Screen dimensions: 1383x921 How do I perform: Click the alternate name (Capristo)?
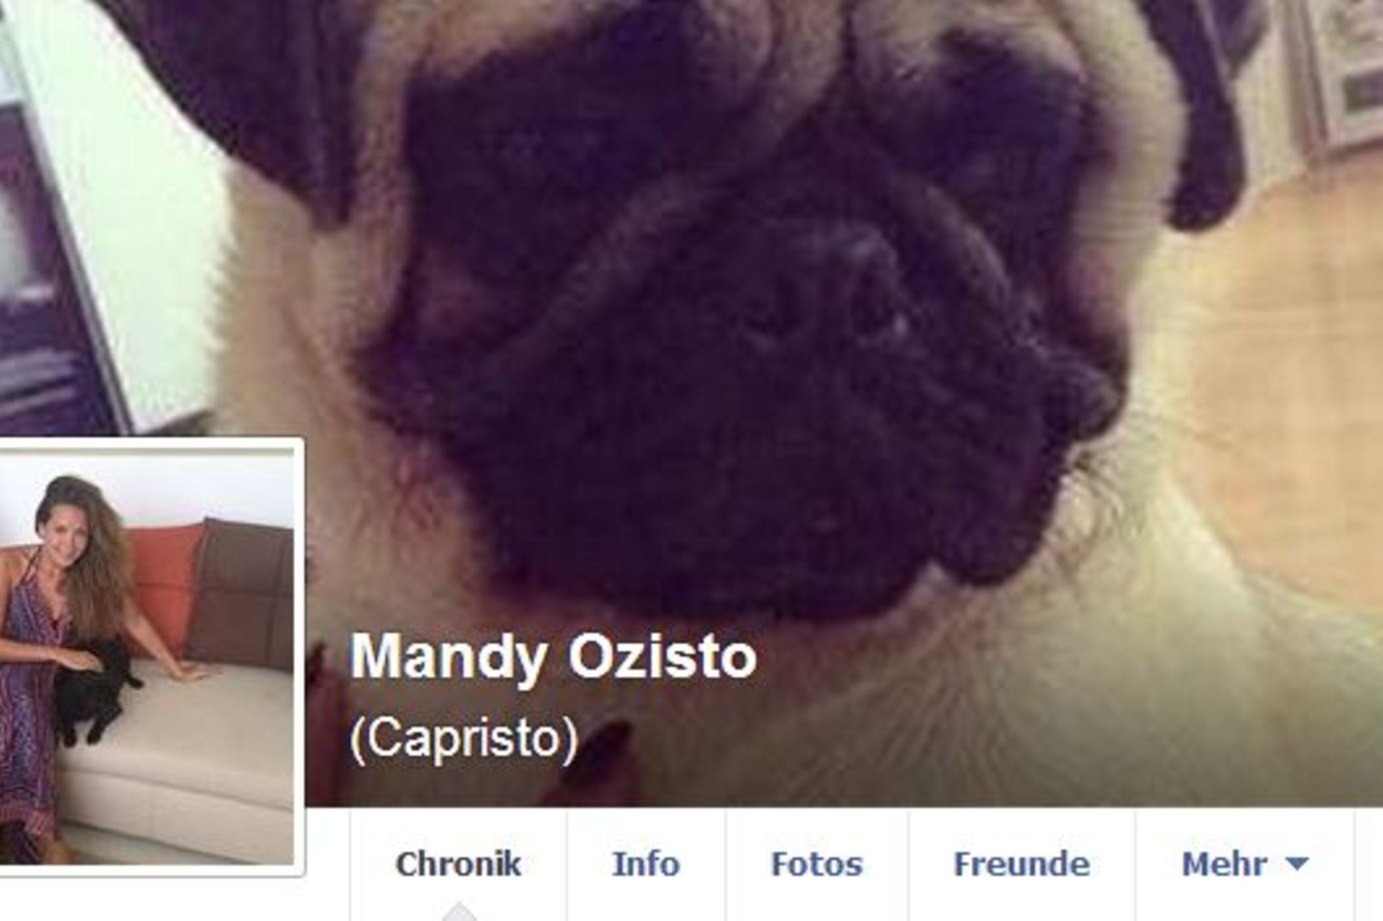pos(464,738)
